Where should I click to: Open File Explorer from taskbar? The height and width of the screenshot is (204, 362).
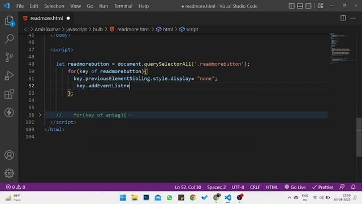(135, 198)
